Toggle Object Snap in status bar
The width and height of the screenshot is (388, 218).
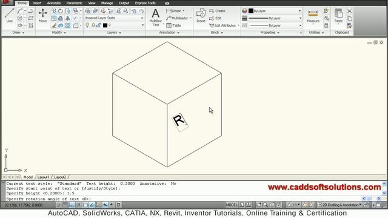[85, 205]
